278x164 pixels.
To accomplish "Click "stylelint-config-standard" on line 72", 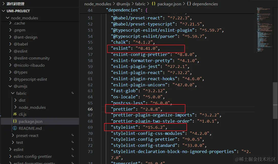I will 144,145.
